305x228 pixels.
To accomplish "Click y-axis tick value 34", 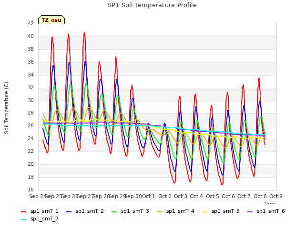I will point(30,75).
